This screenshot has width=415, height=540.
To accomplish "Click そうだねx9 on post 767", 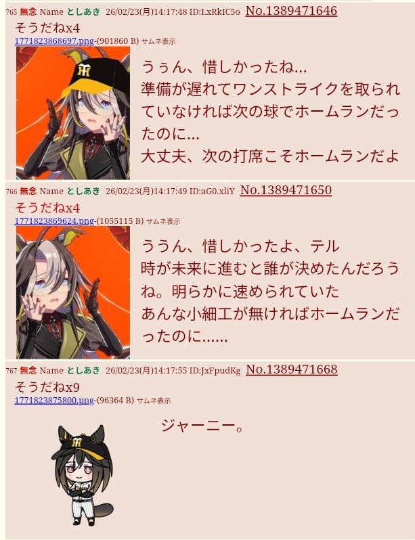I will (x=47, y=387).
